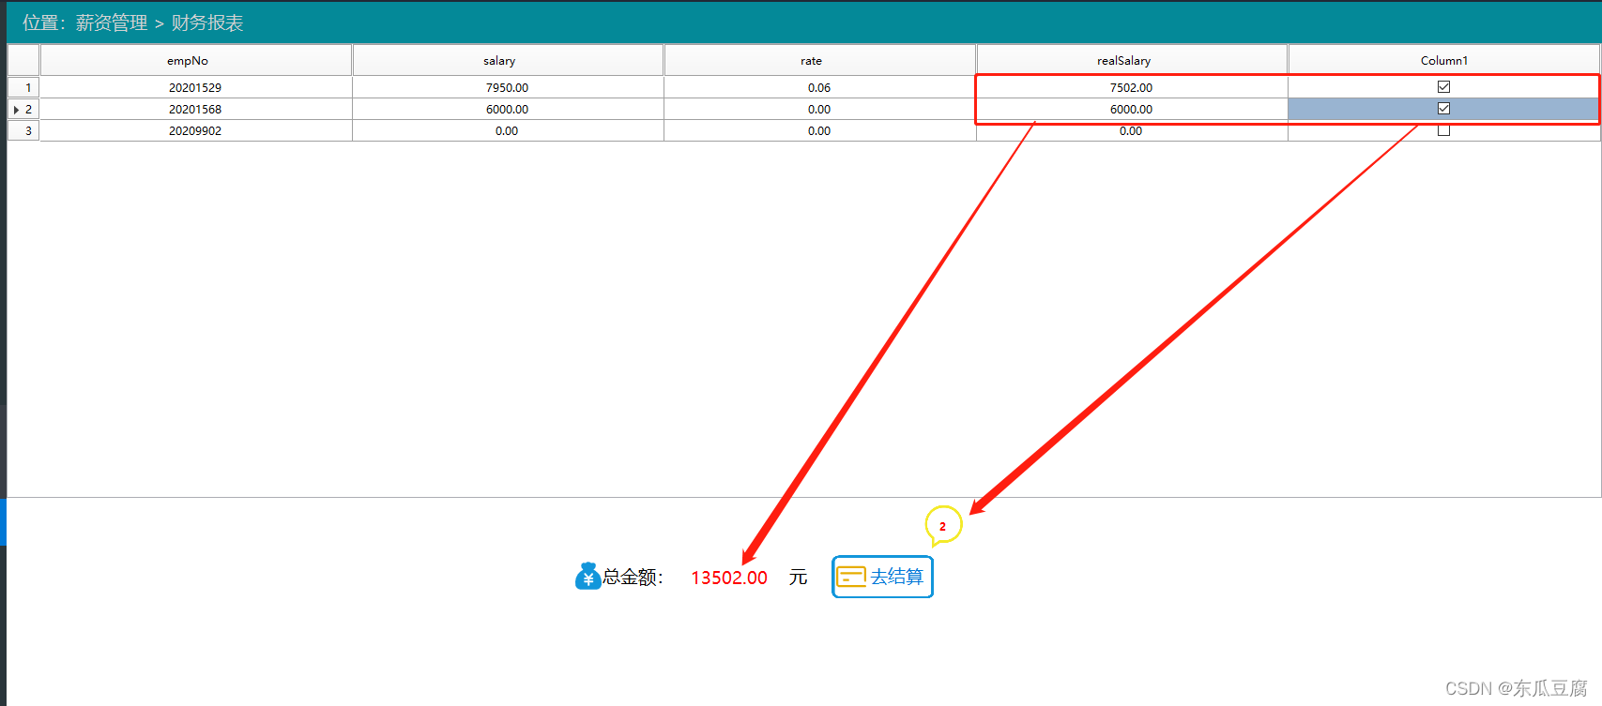Click the 总金额 label

pos(633,577)
